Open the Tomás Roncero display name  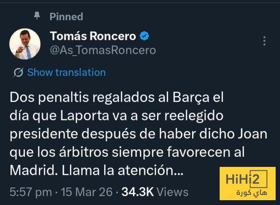click(x=93, y=36)
